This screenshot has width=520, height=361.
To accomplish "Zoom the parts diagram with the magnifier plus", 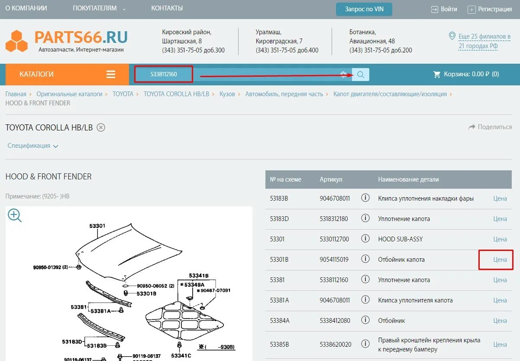I will click(x=15, y=215).
